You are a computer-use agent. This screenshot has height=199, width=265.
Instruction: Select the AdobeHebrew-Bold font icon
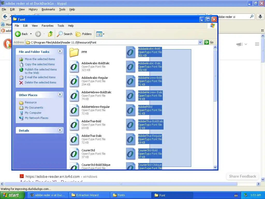pyautogui.click(x=131, y=81)
